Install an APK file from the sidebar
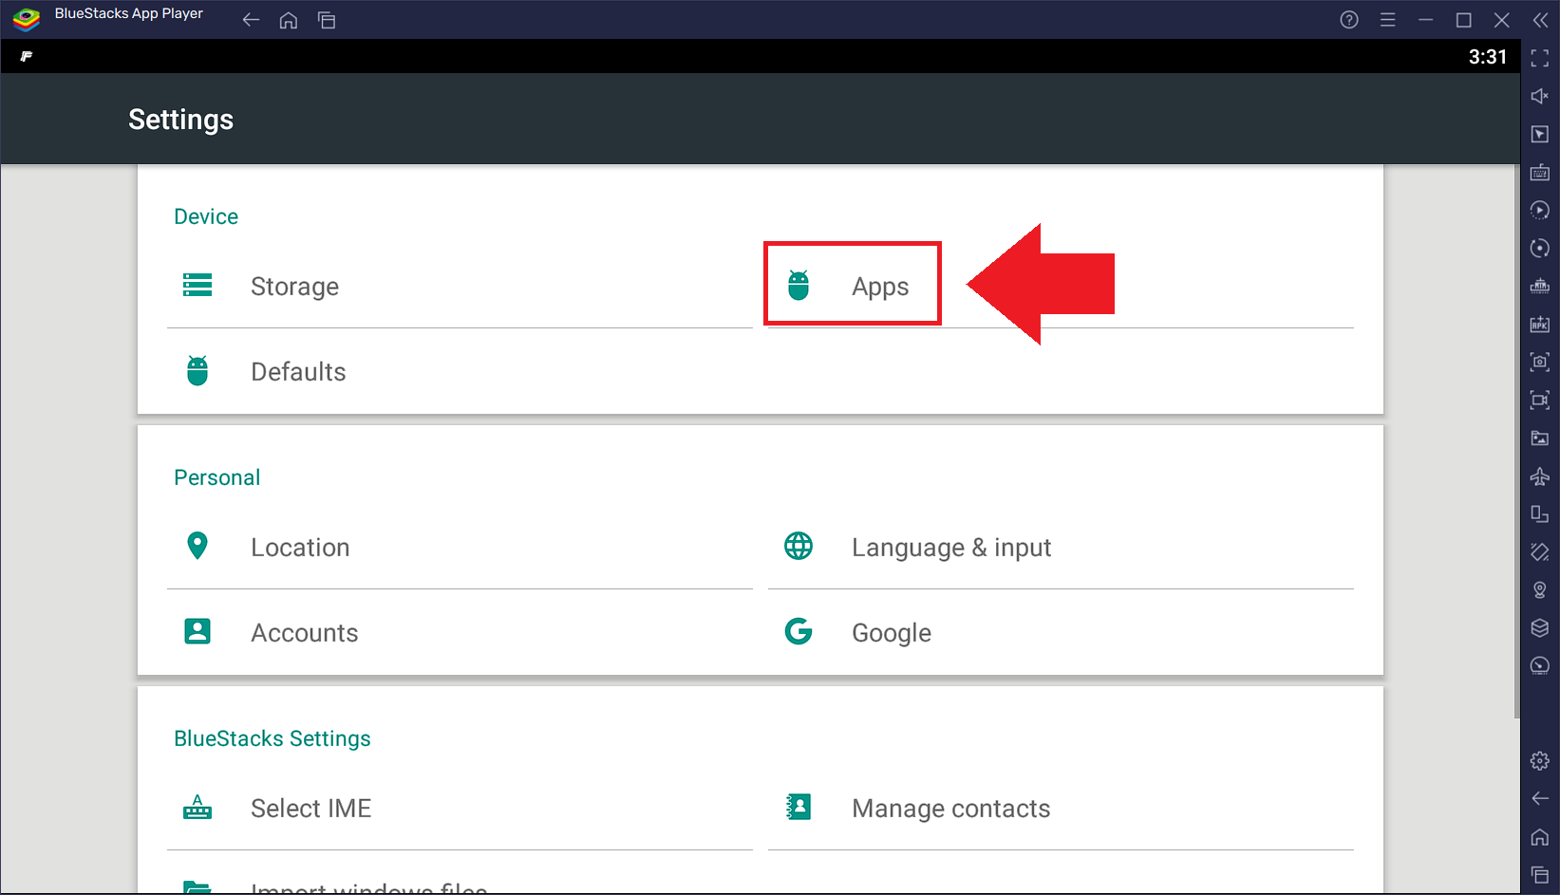The width and height of the screenshot is (1560, 895). (x=1540, y=324)
